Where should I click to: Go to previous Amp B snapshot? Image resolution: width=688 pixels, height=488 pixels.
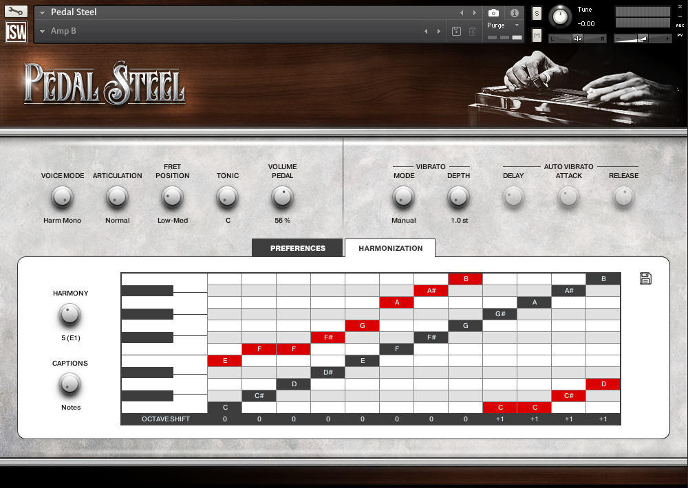coord(426,31)
